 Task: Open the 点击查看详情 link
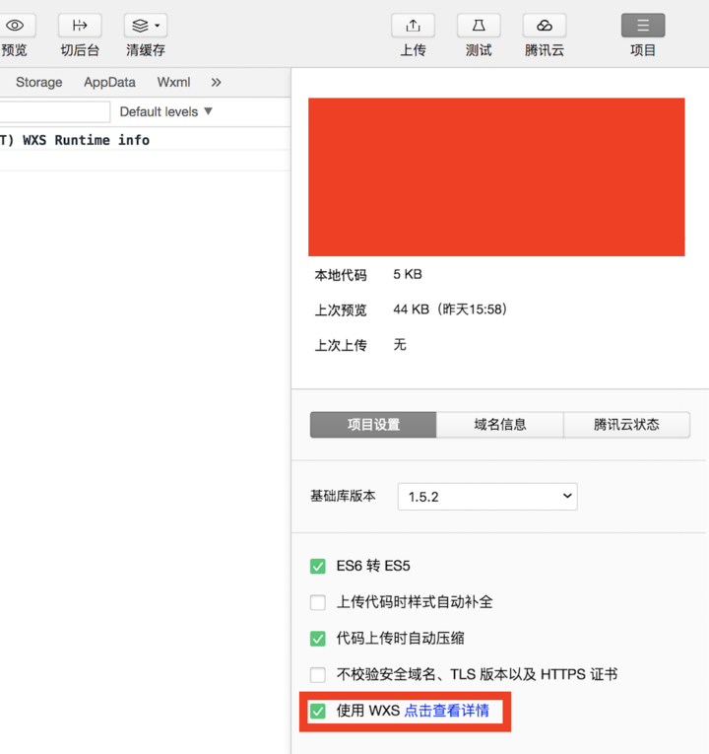click(x=447, y=711)
